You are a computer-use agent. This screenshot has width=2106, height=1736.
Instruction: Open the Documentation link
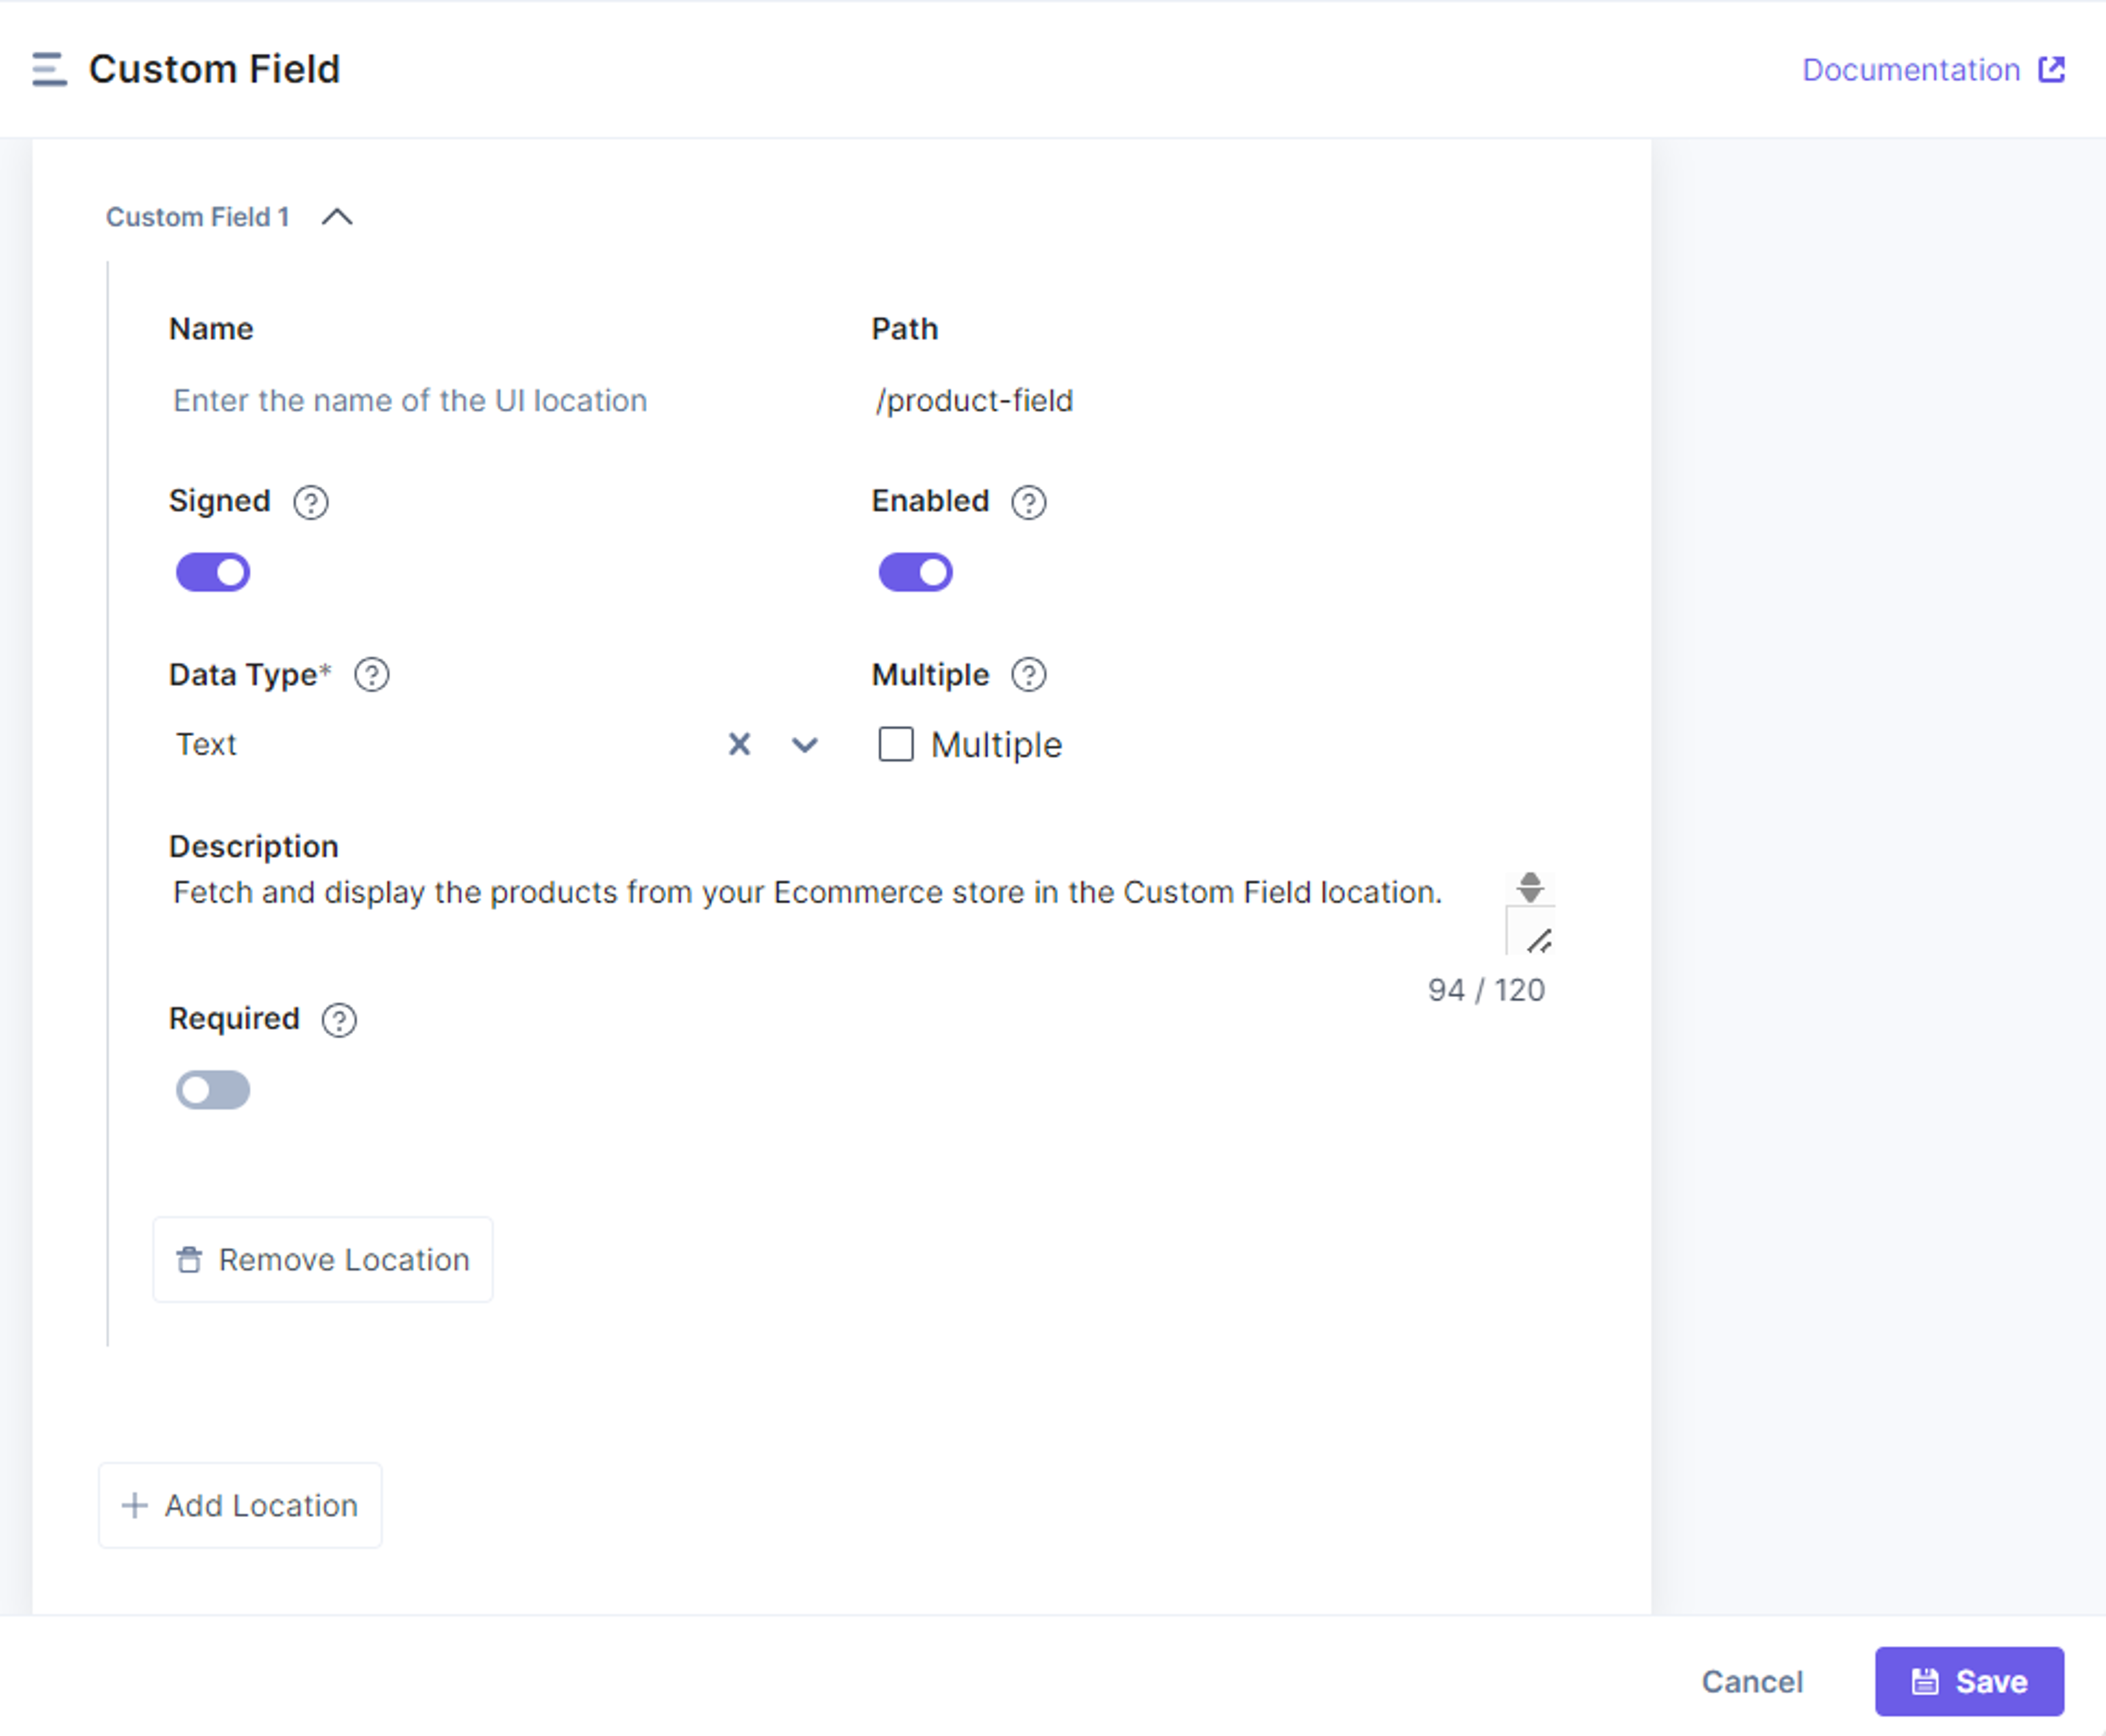click(x=1911, y=70)
